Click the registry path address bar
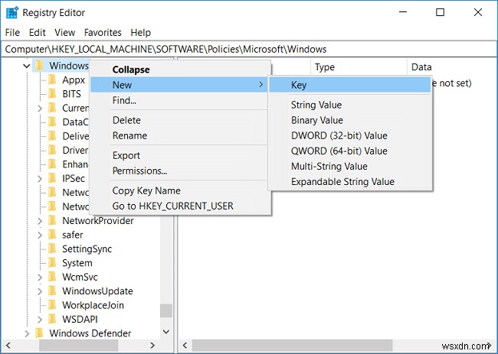This screenshot has width=498, height=354. click(x=249, y=49)
